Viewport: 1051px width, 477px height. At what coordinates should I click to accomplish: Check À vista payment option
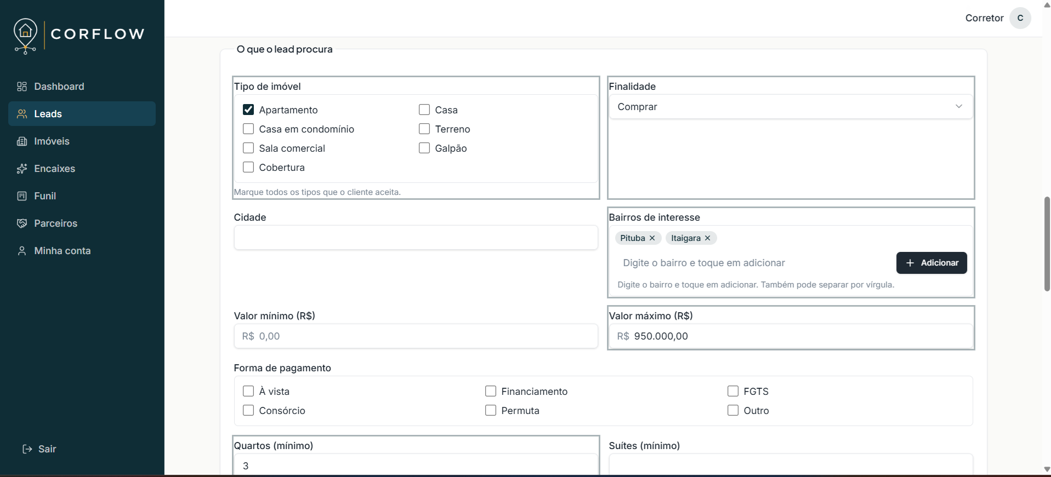248,391
